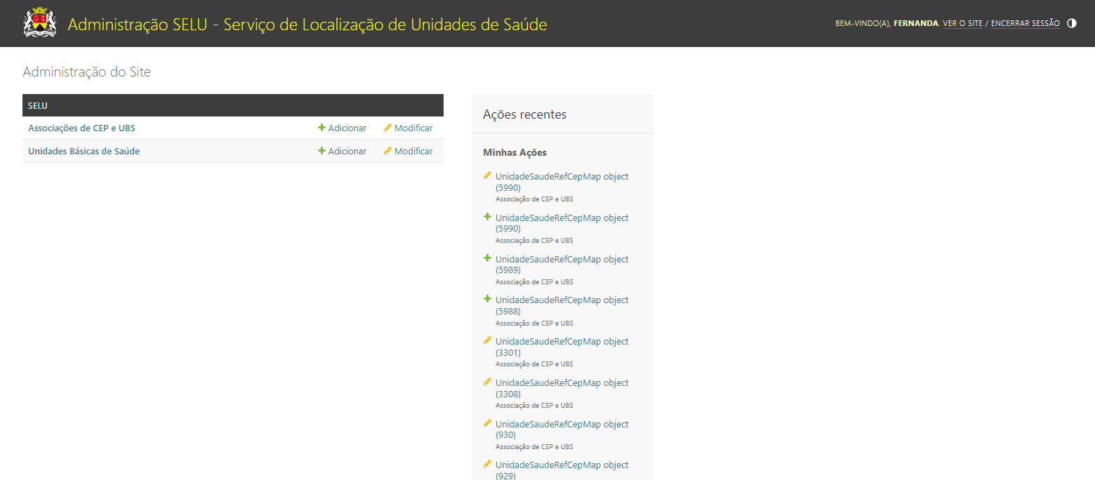Click the pencil icon for Unidades Básicas de Saúde
This screenshot has height=480, width=1095.
tap(387, 151)
